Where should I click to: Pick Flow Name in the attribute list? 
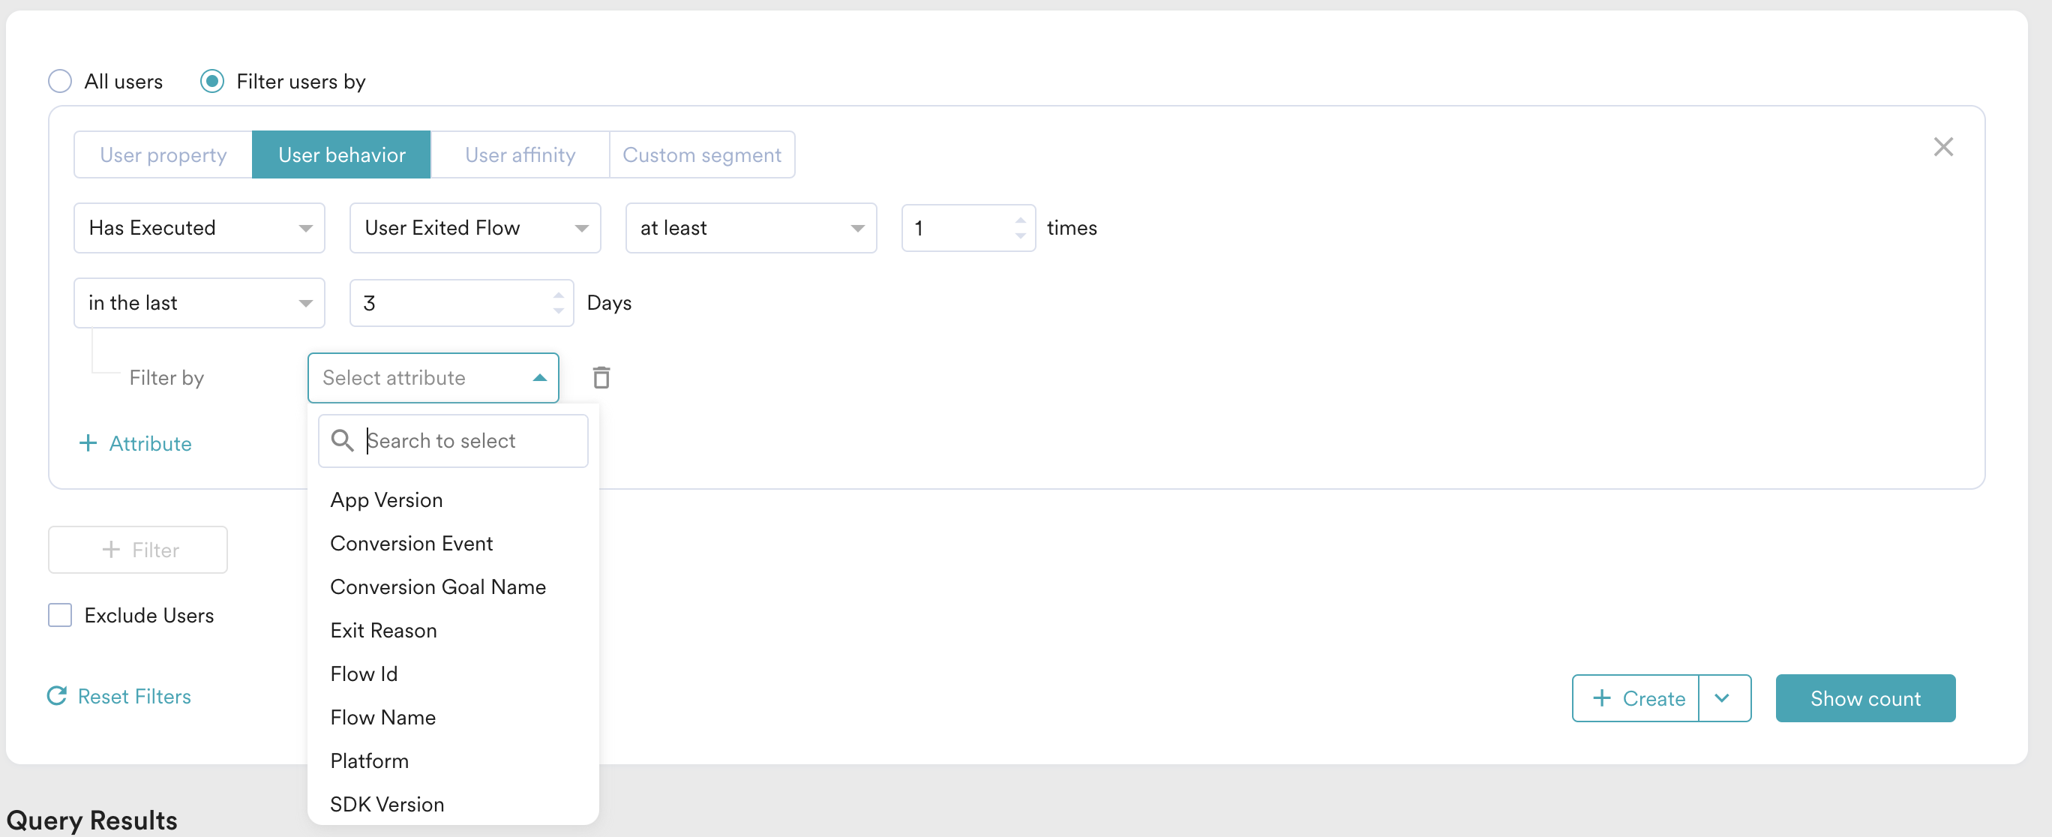[382, 717]
